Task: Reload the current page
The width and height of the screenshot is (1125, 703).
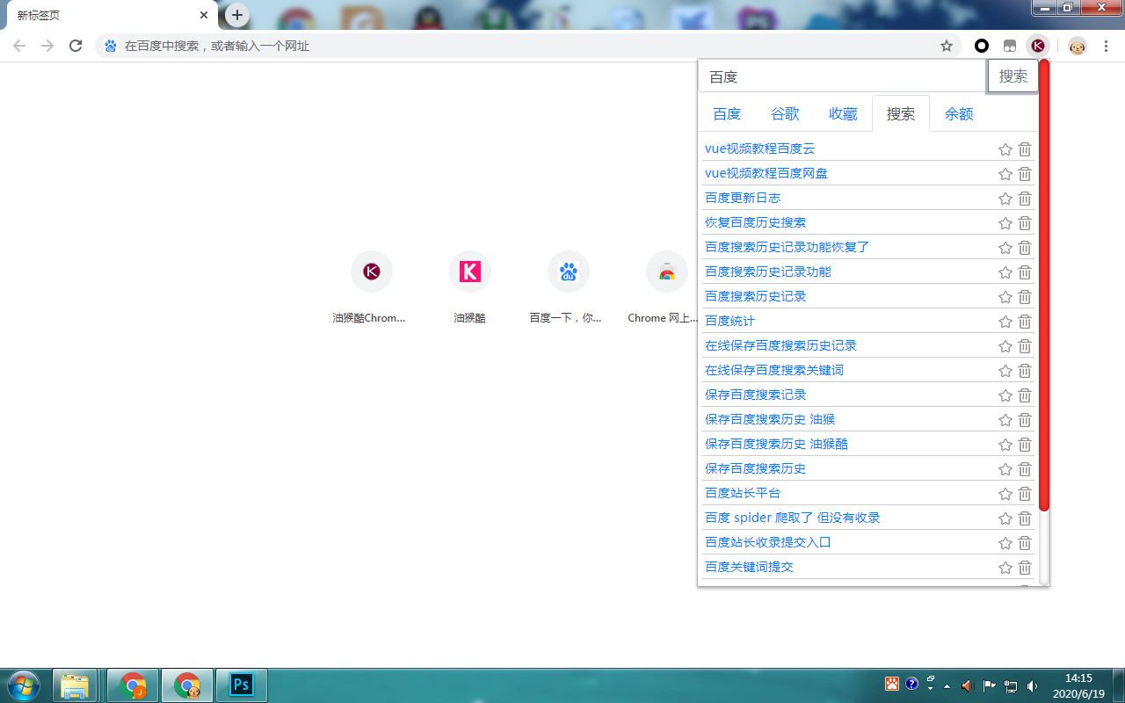Action: pyautogui.click(x=76, y=46)
